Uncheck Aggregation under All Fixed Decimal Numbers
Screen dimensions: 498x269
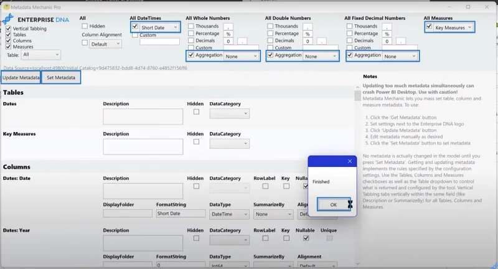(x=350, y=55)
